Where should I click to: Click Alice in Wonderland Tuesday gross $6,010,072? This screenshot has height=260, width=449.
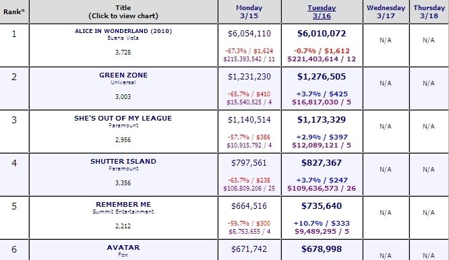(x=322, y=34)
